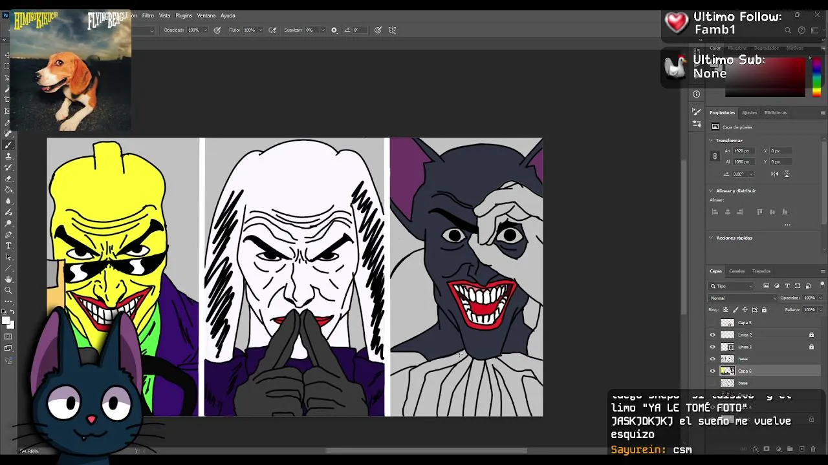Select the Línea 2 layer by name
The height and width of the screenshot is (465, 828).
coord(745,335)
